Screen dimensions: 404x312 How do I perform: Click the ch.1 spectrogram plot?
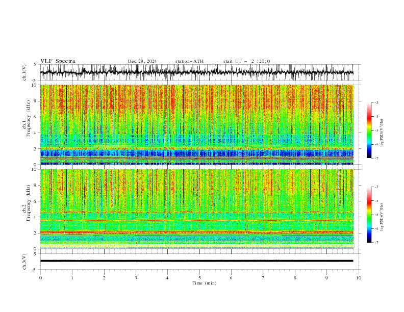[x=197, y=124]
